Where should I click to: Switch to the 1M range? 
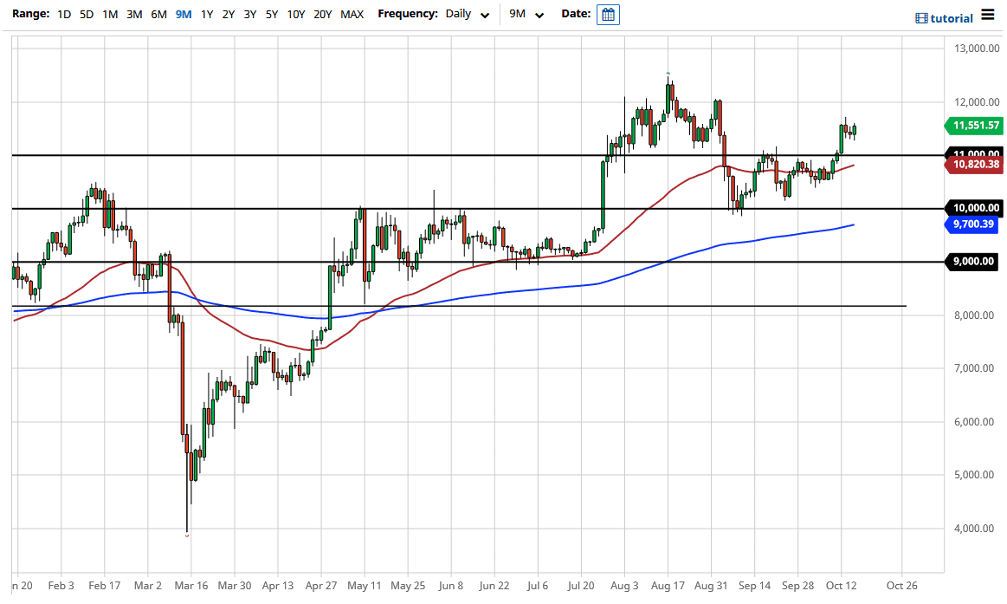[111, 14]
